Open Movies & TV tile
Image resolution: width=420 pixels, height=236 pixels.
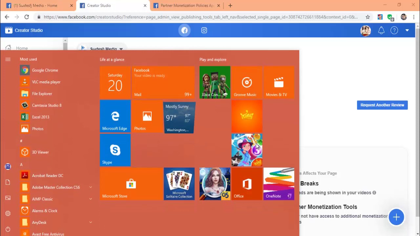point(279,83)
